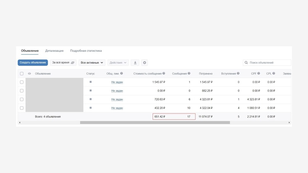Image resolution: width=308 pixels, height=173 pixels.
Task: Expand the Все активные filter dropdown
Action: coord(92,62)
